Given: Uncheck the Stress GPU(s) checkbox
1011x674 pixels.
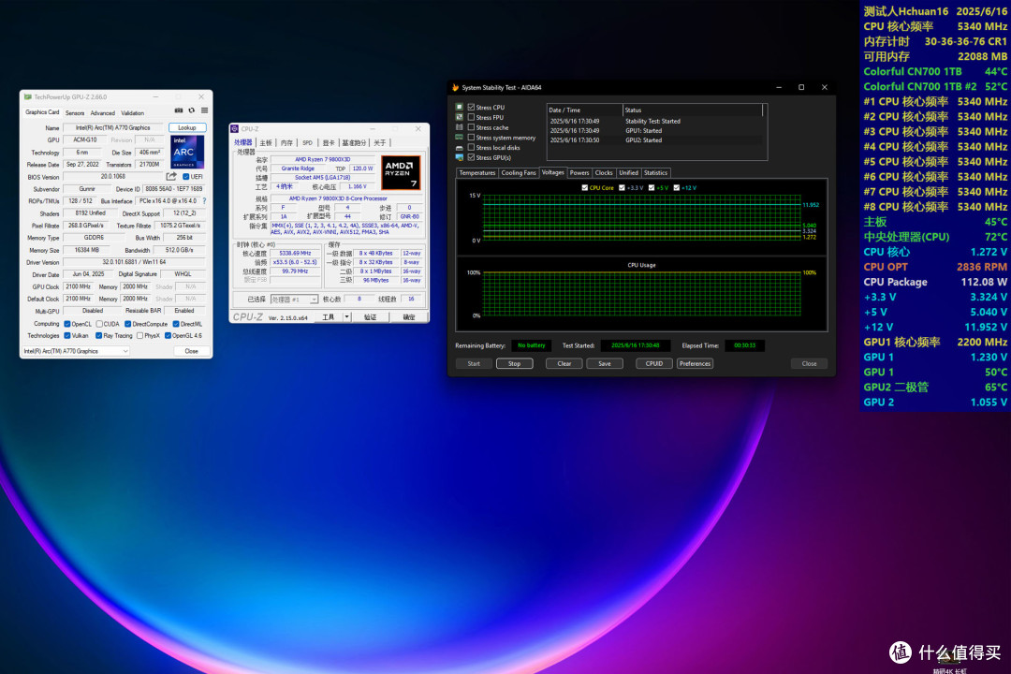Looking at the screenshot, I should 471,157.
